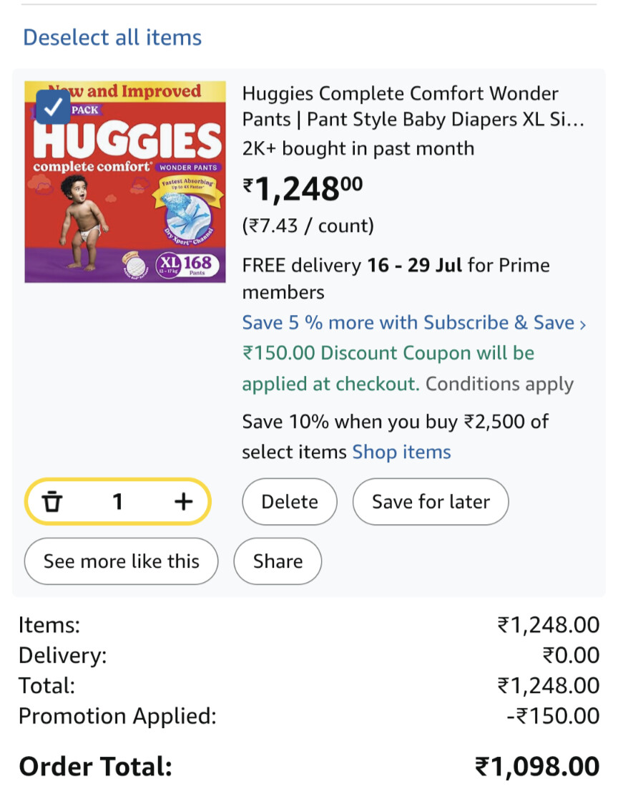Tap the Promotion Applied -₹150.00 amount
The height and width of the screenshot is (799, 618).
(x=553, y=716)
